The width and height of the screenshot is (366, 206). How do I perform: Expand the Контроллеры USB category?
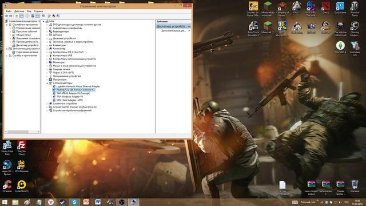(x=47, y=56)
